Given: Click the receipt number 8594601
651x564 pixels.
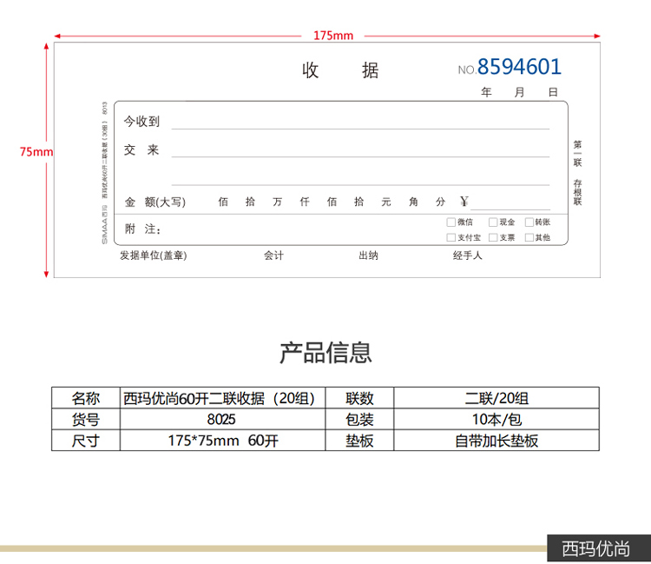Looking at the screenshot, I should click(519, 67).
